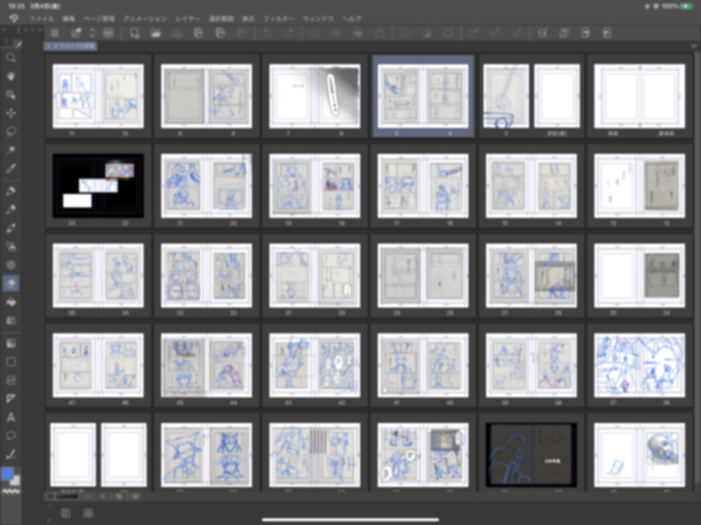Open the Clip Studio logo menu
The height and width of the screenshot is (525, 701).
(14, 18)
